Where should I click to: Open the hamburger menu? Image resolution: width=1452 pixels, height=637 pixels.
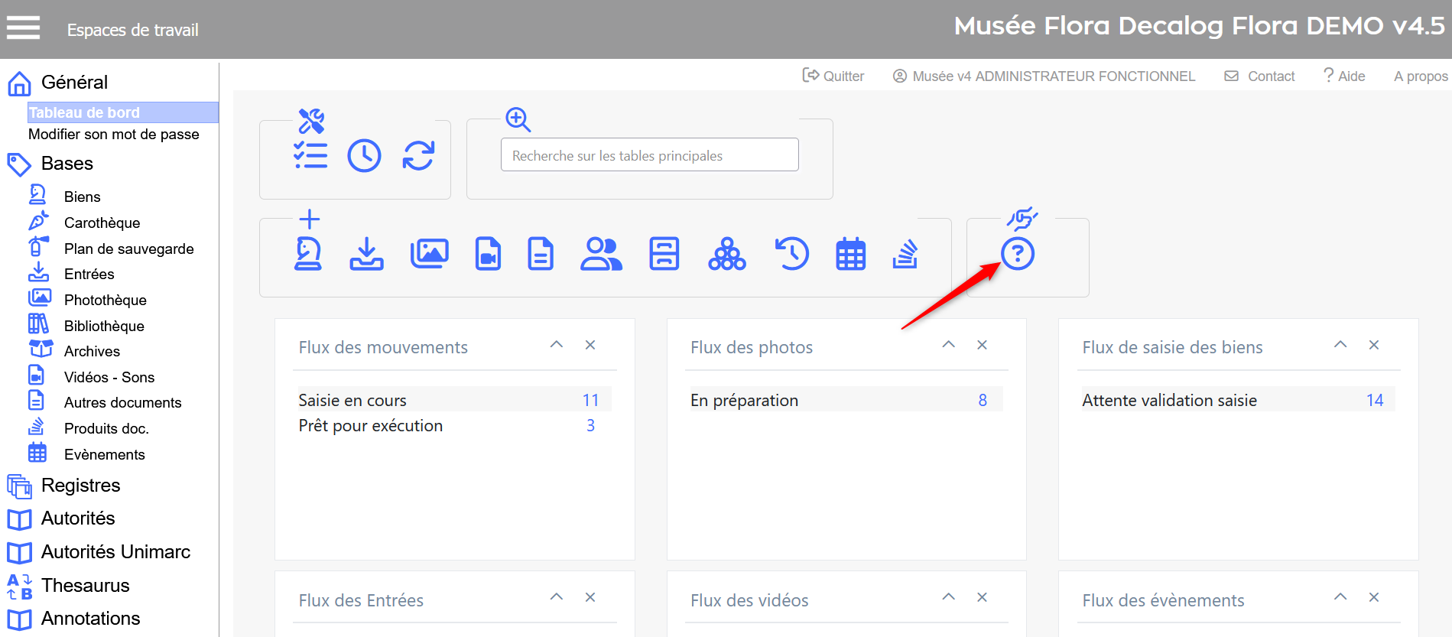pyautogui.click(x=23, y=28)
